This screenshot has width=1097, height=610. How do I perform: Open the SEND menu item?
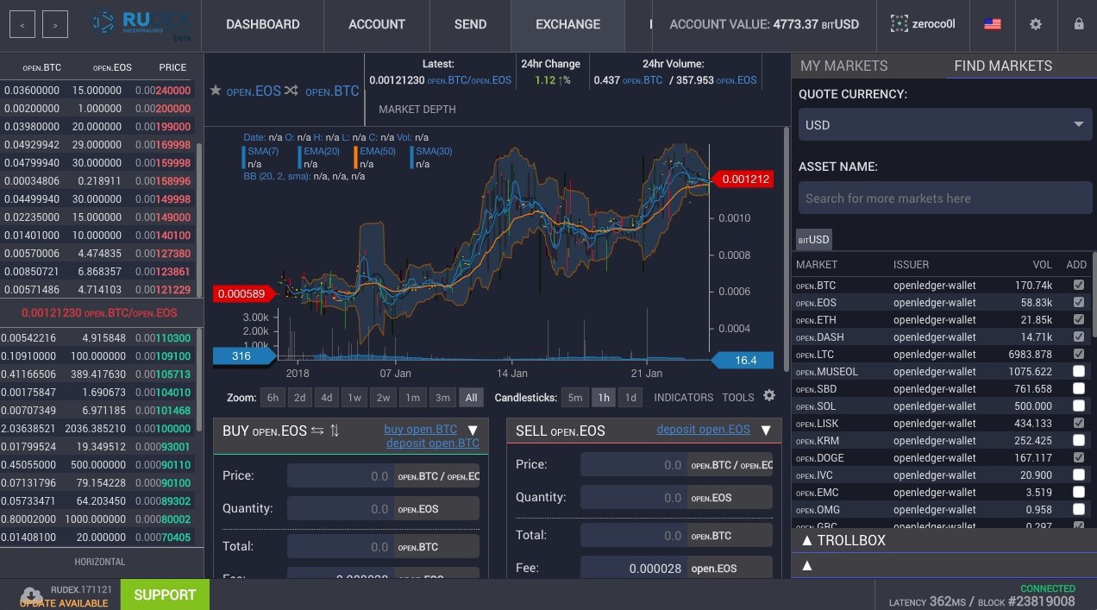470,24
